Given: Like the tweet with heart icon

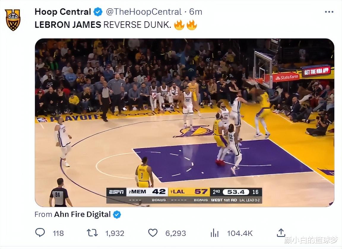Looking at the screenshot, I should (153, 233).
